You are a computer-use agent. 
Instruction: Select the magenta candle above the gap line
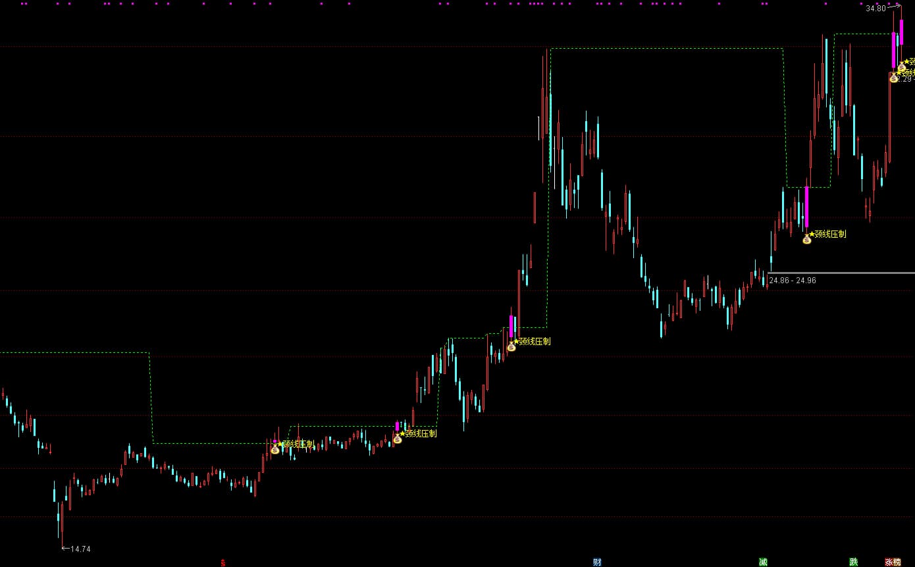click(x=806, y=207)
